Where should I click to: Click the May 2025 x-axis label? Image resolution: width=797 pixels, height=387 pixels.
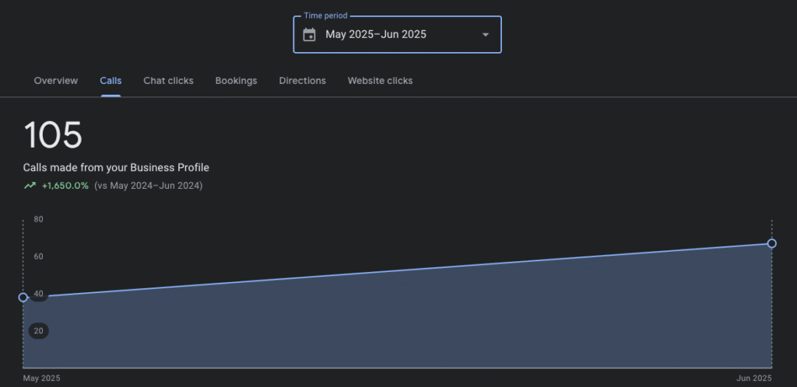[41, 378]
